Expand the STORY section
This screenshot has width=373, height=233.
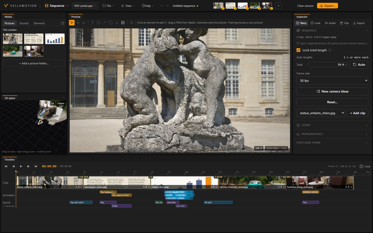[332, 125]
